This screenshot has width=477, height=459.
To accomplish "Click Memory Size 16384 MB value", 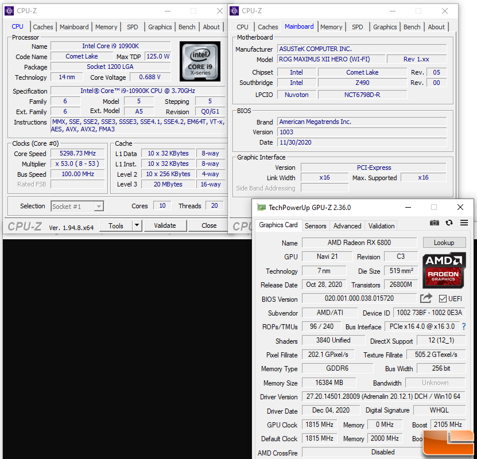I will [x=329, y=382].
